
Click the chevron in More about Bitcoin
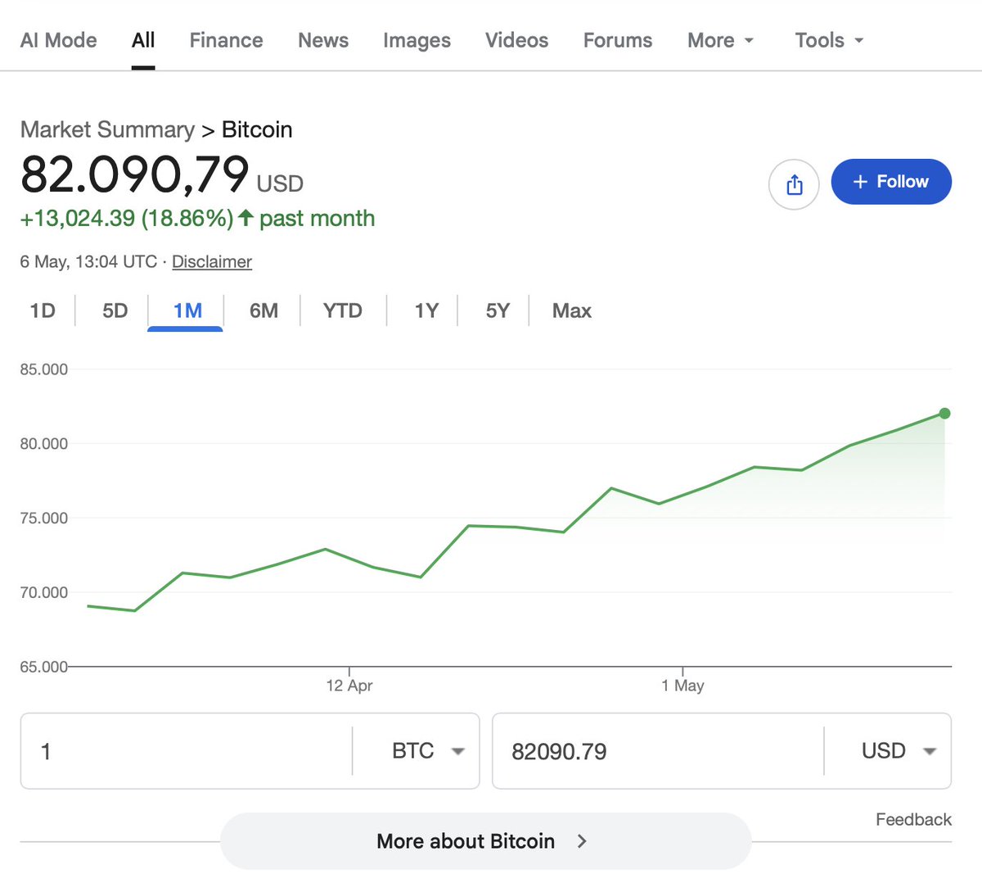coord(582,841)
